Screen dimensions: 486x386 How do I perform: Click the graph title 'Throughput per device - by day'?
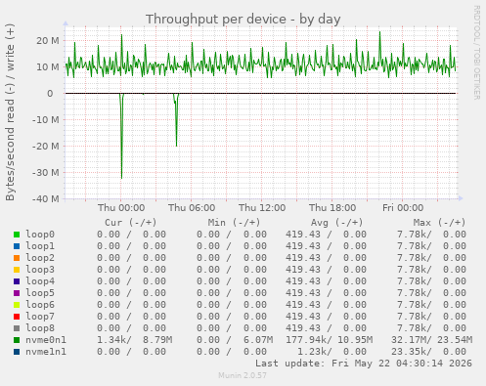(x=243, y=20)
